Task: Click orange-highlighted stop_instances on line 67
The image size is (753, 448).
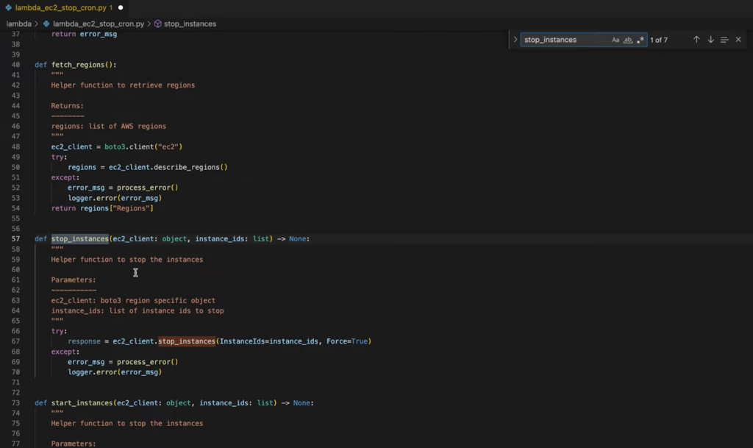Action: pos(187,341)
